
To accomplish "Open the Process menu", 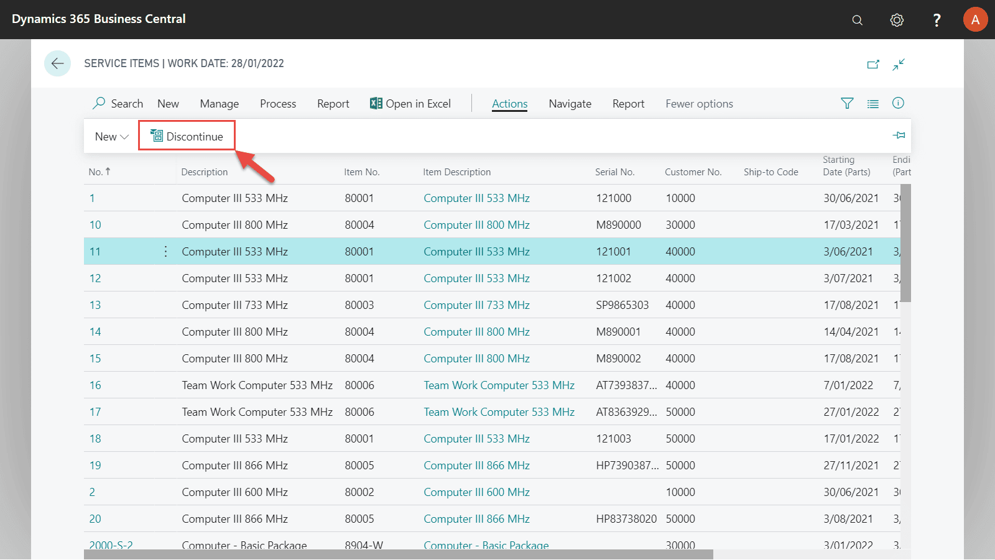I will (278, 104).
